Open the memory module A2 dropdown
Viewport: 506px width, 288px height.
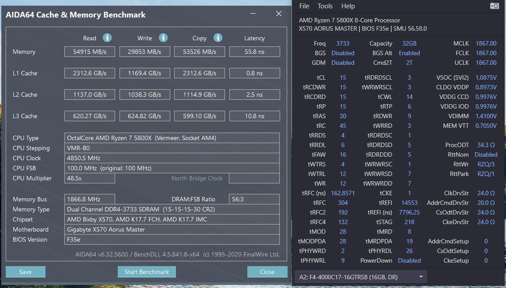(361, 277)
